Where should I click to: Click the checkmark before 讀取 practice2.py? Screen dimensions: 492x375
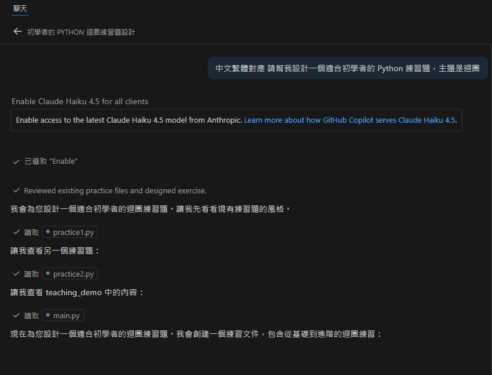16,274
